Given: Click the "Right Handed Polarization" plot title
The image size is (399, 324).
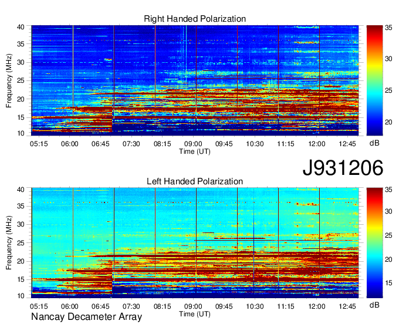Looking at the screenshot, I should (195, 19).
